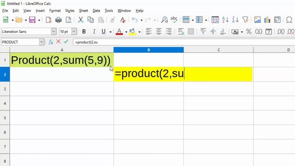
Task: Center cell text horizontally
Action: 159,32
